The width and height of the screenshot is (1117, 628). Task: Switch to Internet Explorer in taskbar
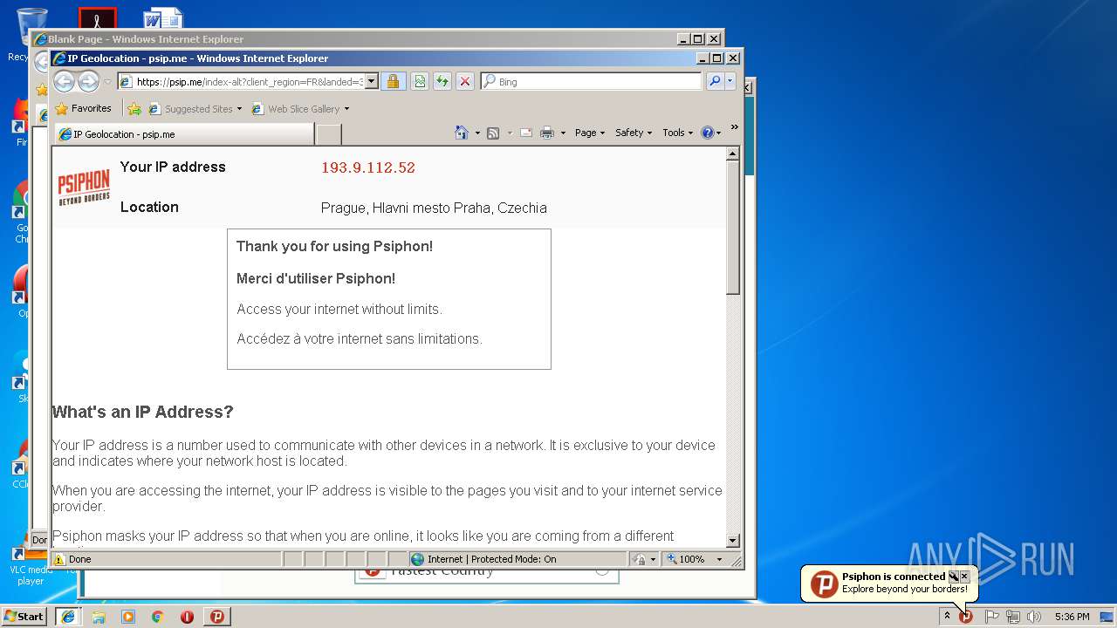[x=68, y=616]
